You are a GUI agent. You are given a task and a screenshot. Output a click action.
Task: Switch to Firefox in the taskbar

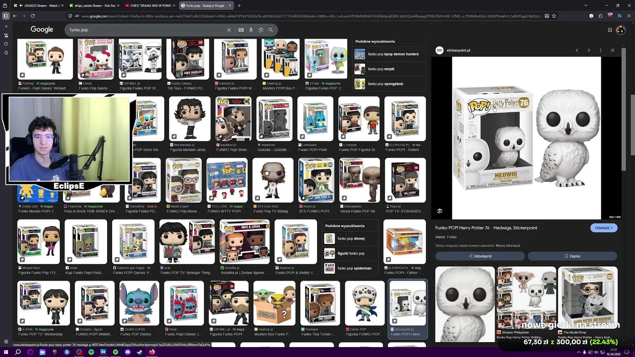152,352
